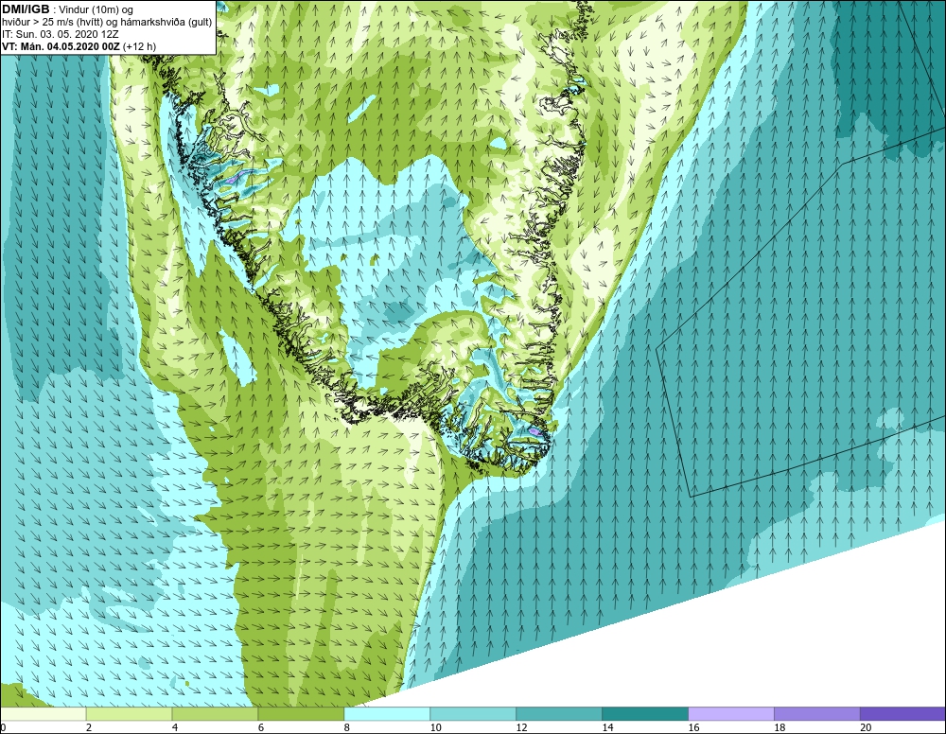
Task: Click the legend scale label 16
Action: click(693, 728)
